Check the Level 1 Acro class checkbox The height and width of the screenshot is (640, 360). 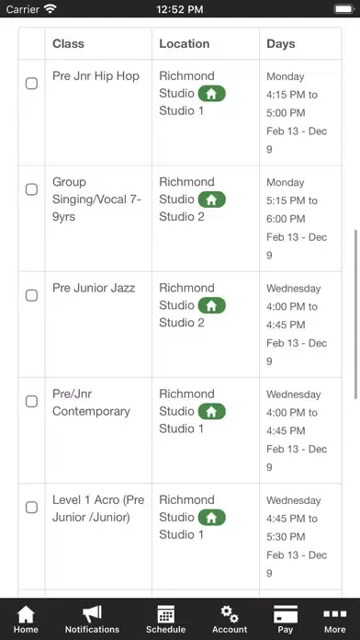(x=31, y=508)
